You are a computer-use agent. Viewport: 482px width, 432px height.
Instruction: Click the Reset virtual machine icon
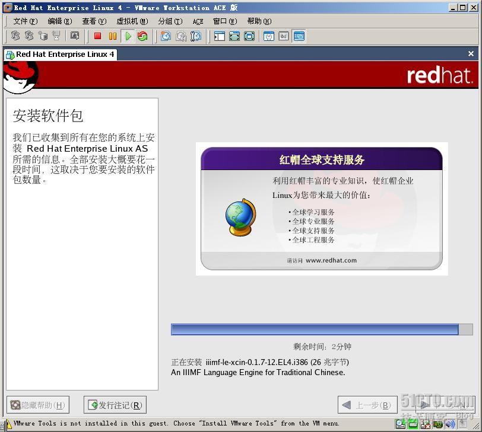142,36
